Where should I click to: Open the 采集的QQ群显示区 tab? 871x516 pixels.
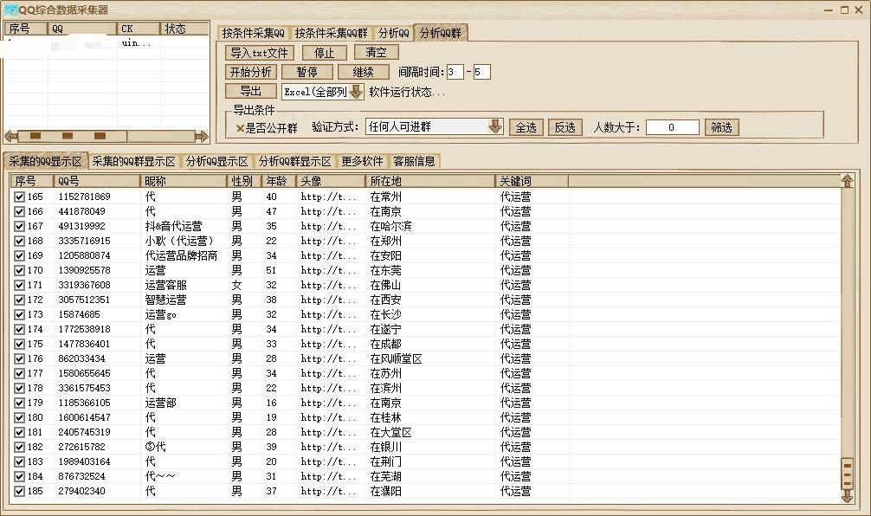click(x=133, y=162)
